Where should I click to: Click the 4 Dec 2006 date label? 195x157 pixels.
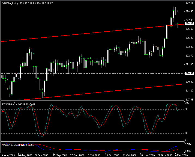(x=181, y=155)
